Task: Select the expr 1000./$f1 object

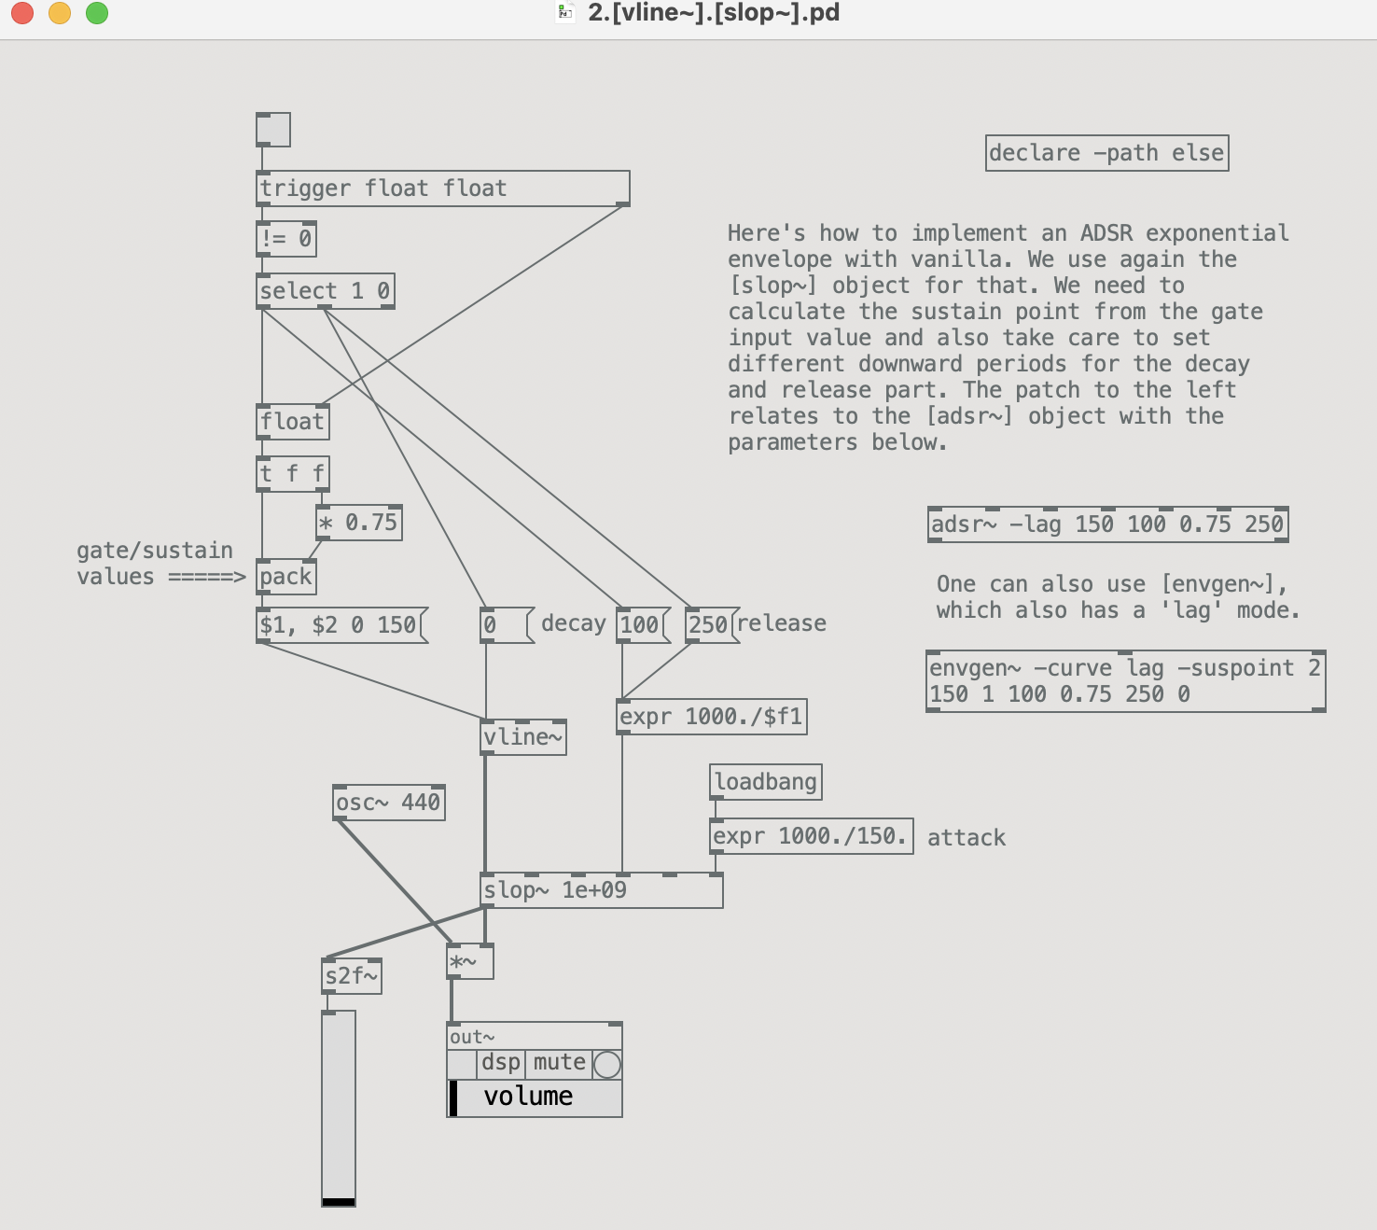Action: tap(712, 717)
